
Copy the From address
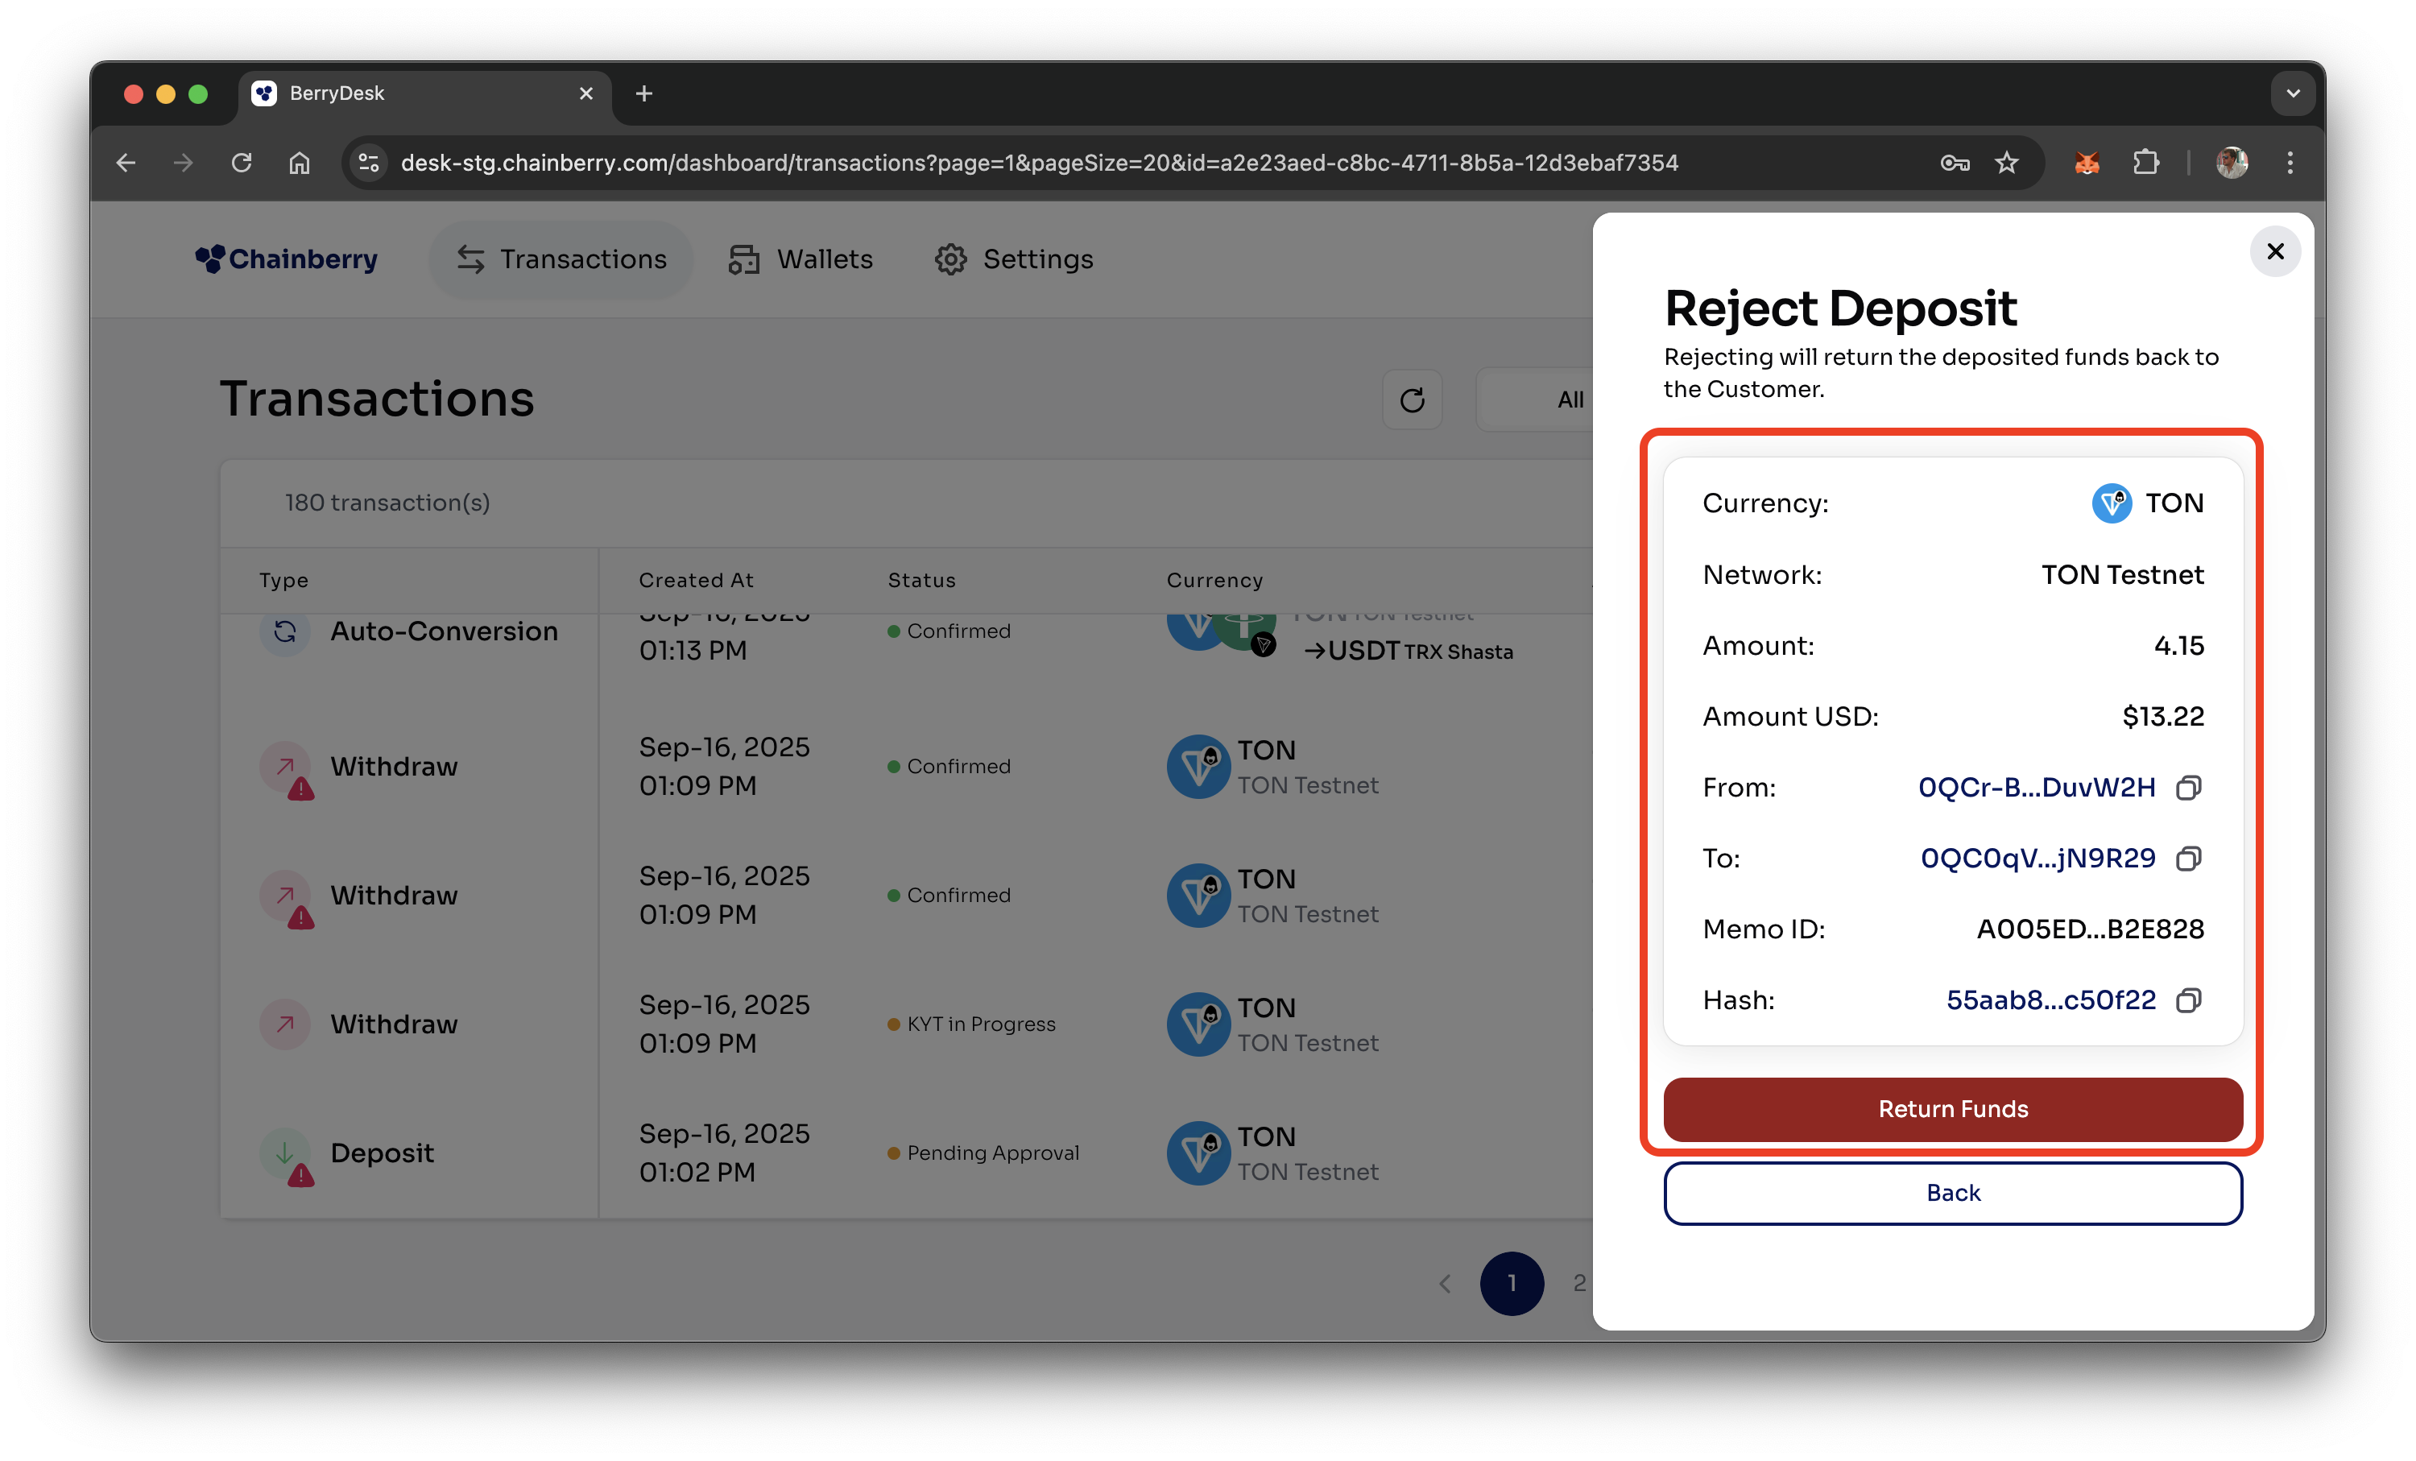(x=2189, y=788)
